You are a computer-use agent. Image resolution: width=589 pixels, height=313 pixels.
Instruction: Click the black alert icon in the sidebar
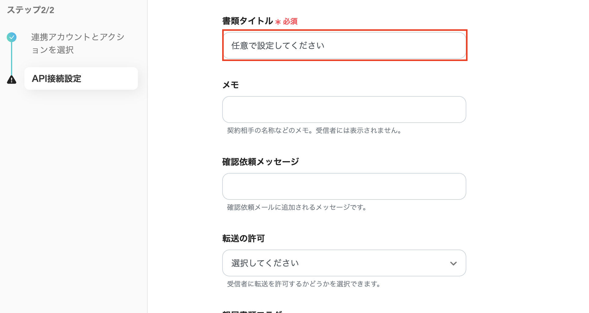(11, 80)
